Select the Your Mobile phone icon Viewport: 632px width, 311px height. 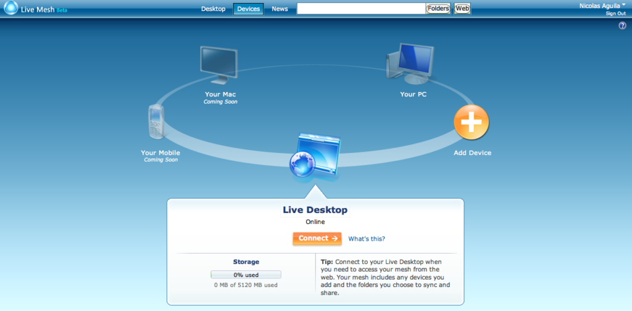click(156, 122)
